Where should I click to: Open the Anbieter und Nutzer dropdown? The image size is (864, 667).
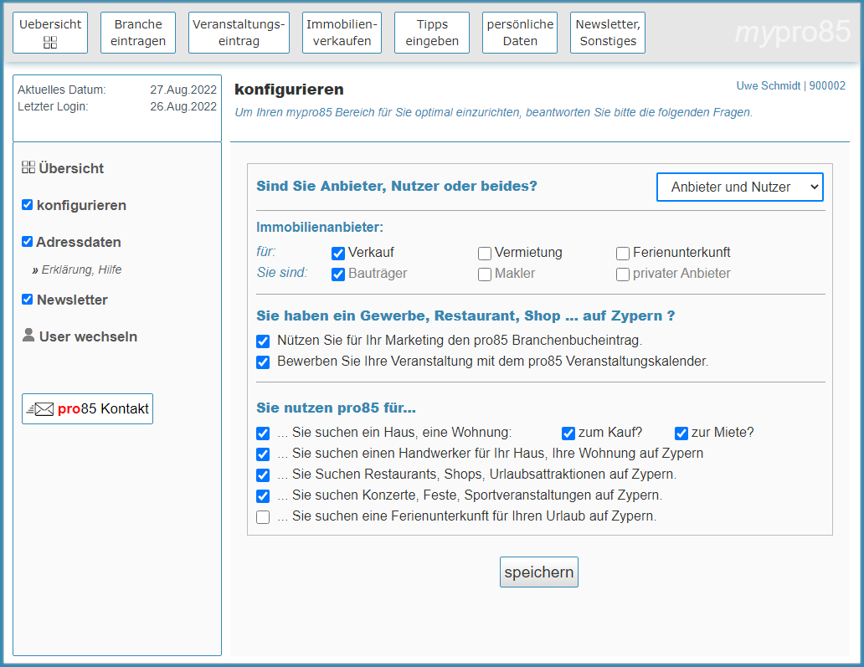click(x=739, y=187)
